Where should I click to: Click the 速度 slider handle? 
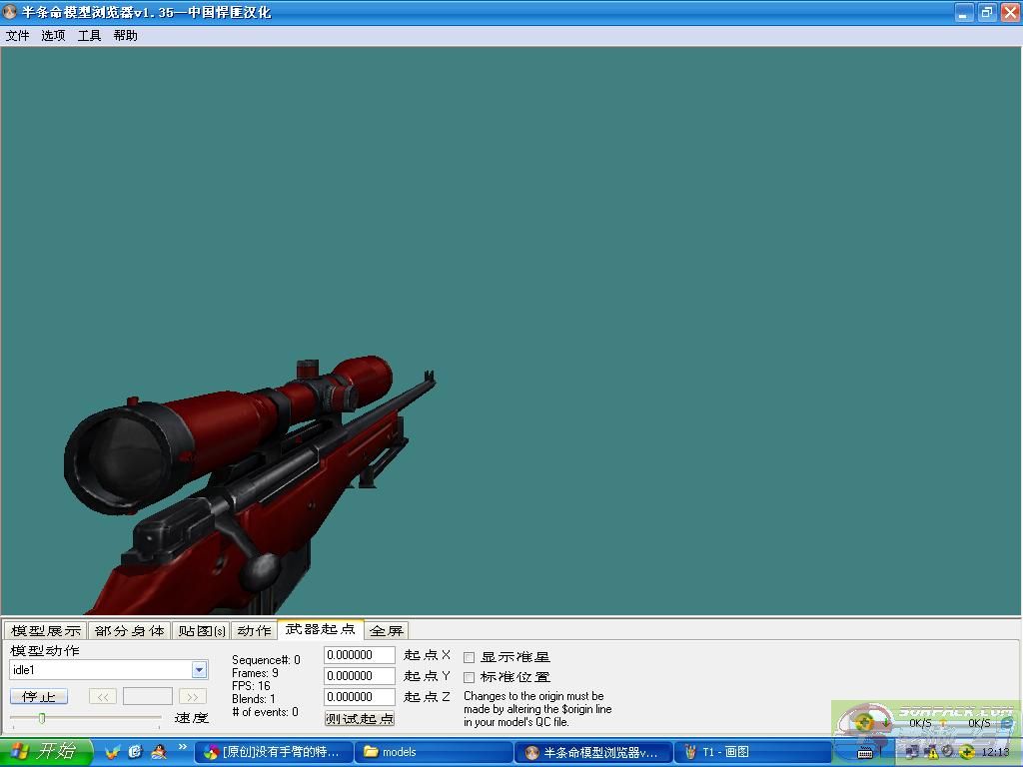(x=42, y=718)
